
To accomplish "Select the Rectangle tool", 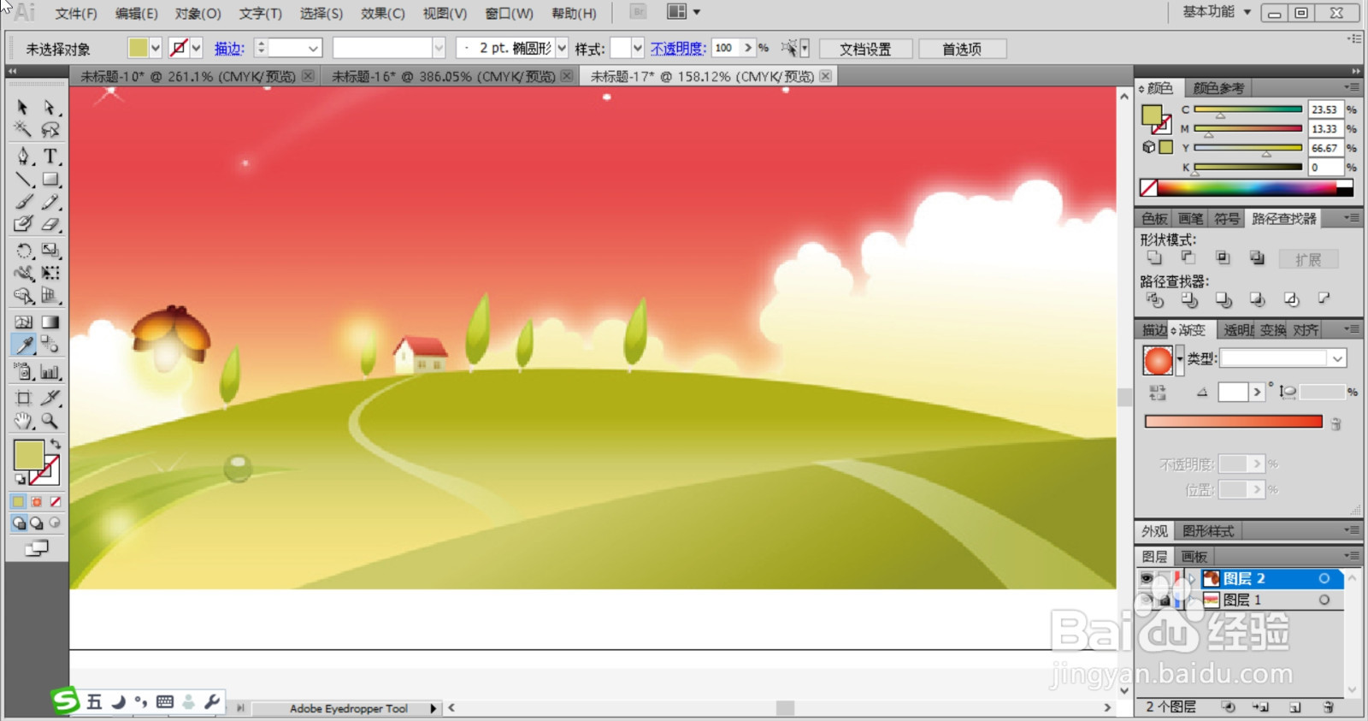I will tap(50, 180).
